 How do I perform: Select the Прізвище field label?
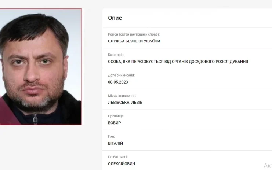click(116, 116)
